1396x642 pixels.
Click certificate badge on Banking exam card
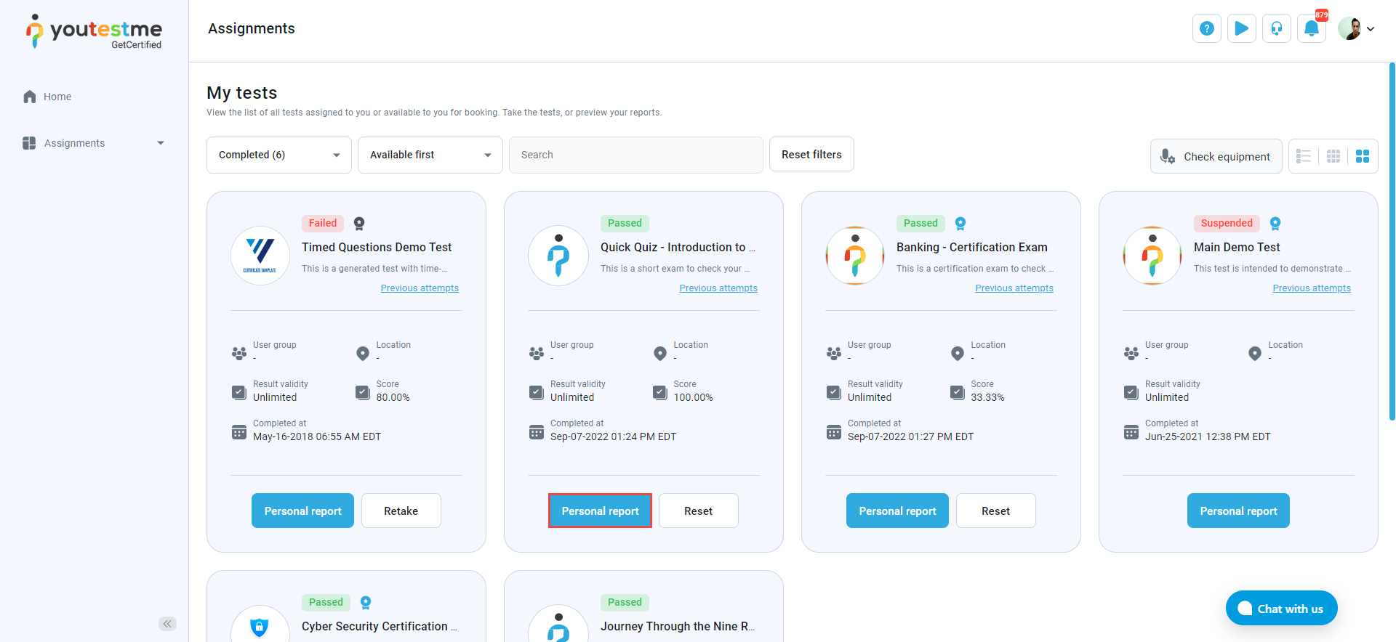click(960, 224)
